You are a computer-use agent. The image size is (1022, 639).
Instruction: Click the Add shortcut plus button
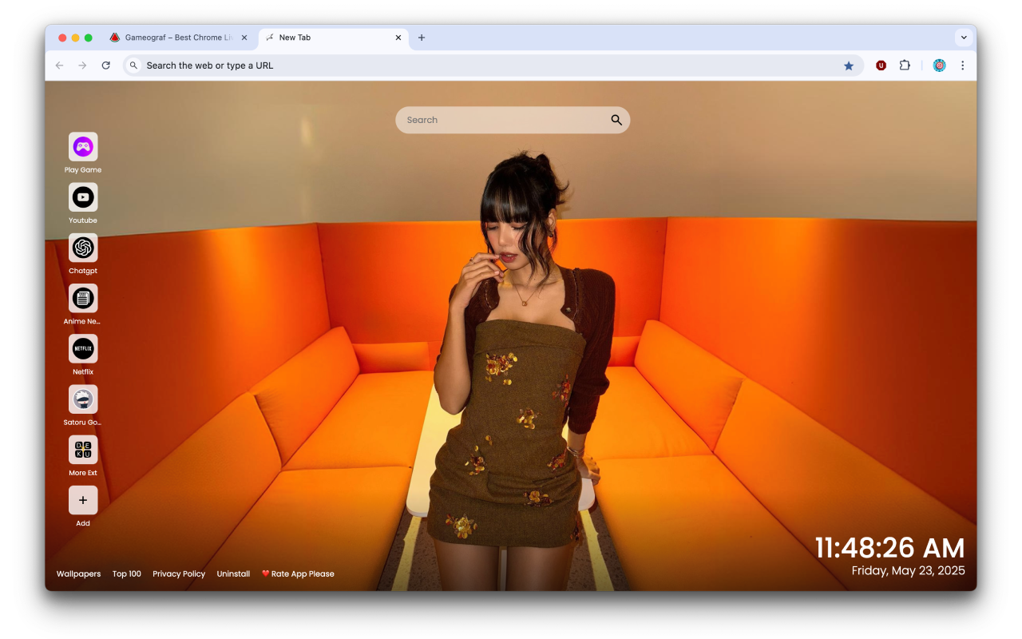click(x=83, y=500)
